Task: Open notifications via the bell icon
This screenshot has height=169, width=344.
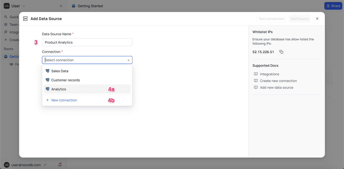Action: [x=60, y=165]
